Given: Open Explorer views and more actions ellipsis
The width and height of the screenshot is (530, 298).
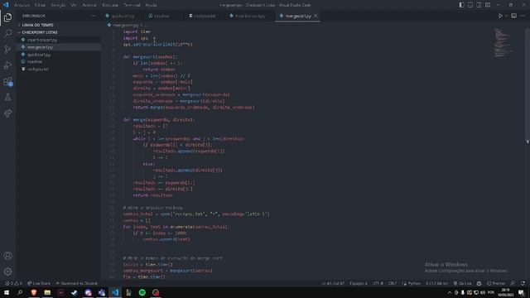Looking at the screenshot, I should tap(93, 16).
